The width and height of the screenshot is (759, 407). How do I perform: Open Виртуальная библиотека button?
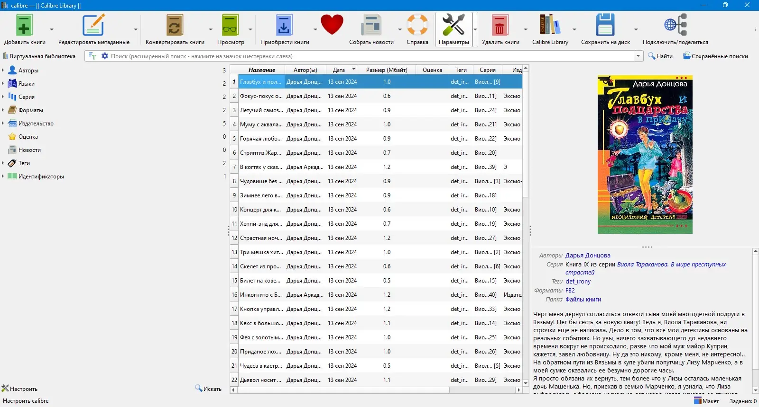39,56
